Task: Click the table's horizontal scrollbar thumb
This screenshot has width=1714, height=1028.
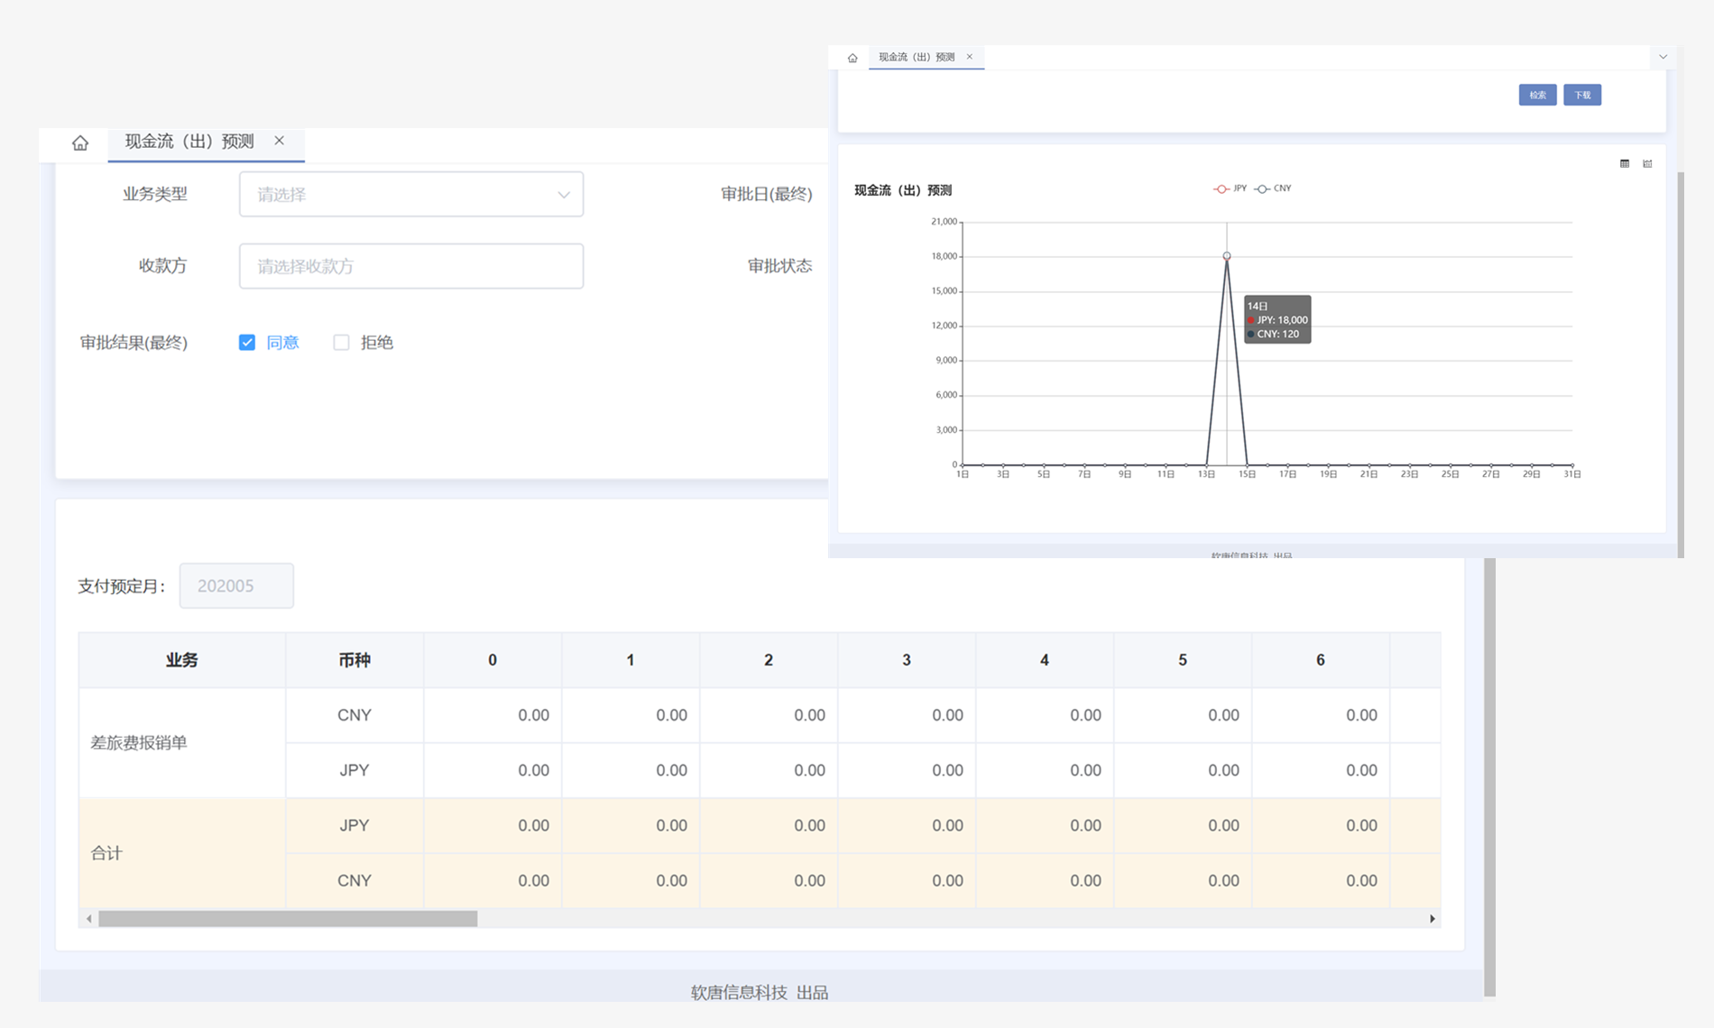Action: click(x=288, y=919)
